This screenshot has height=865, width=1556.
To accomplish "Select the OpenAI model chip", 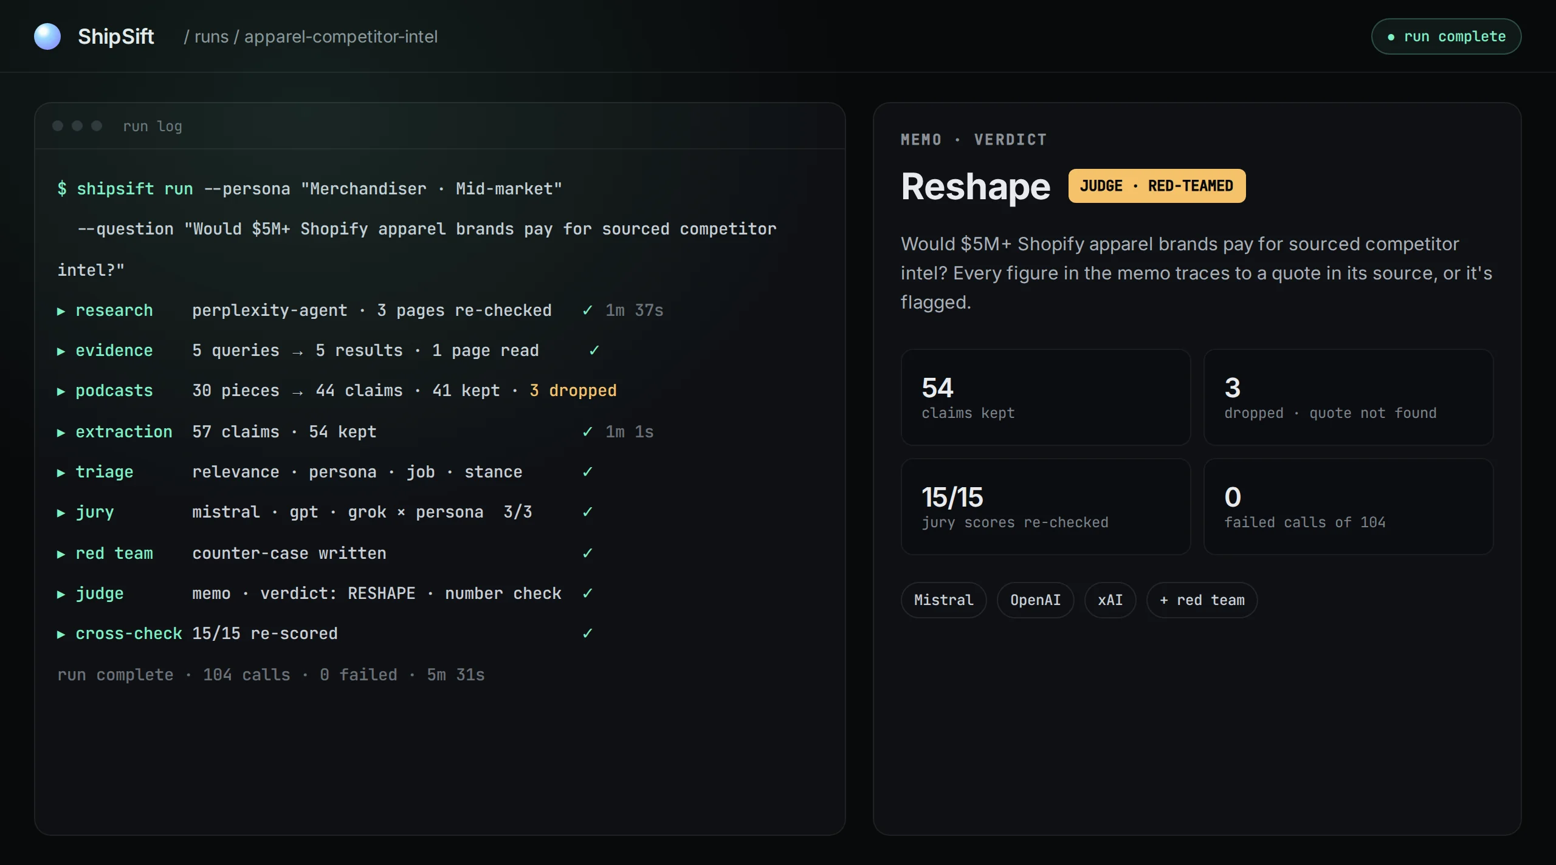I will 1035,600.
